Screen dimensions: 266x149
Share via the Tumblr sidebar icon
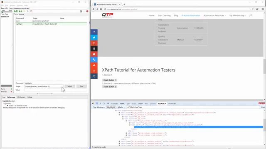pyautogui.click(x=94, y=76)
